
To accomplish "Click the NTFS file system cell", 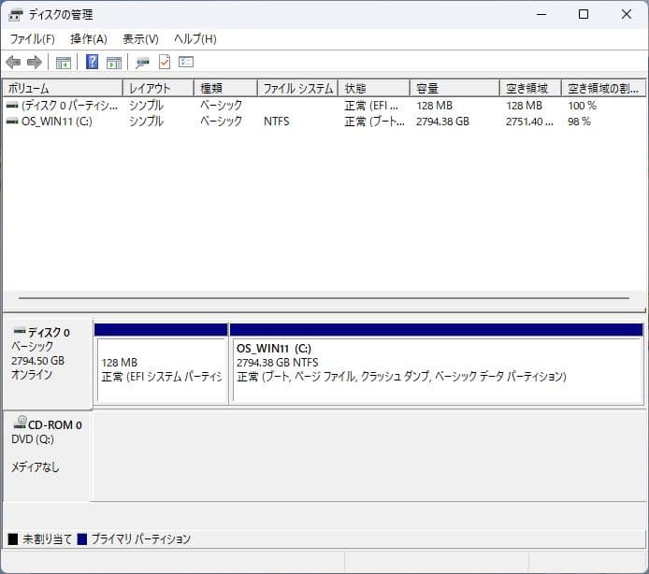I will tap(277, 122).
